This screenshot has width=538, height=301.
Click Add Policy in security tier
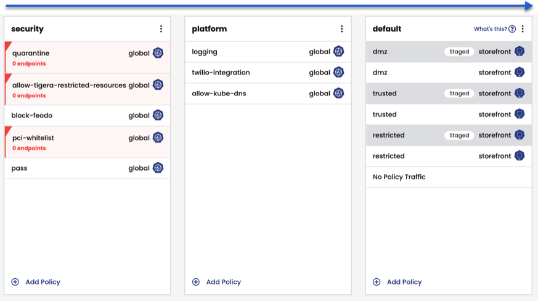tap(43, 282)
